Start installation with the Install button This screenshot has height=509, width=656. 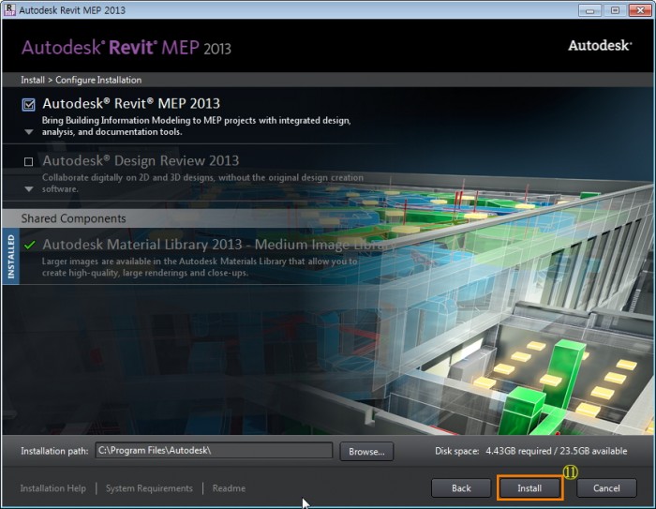[x=530, y=487]
